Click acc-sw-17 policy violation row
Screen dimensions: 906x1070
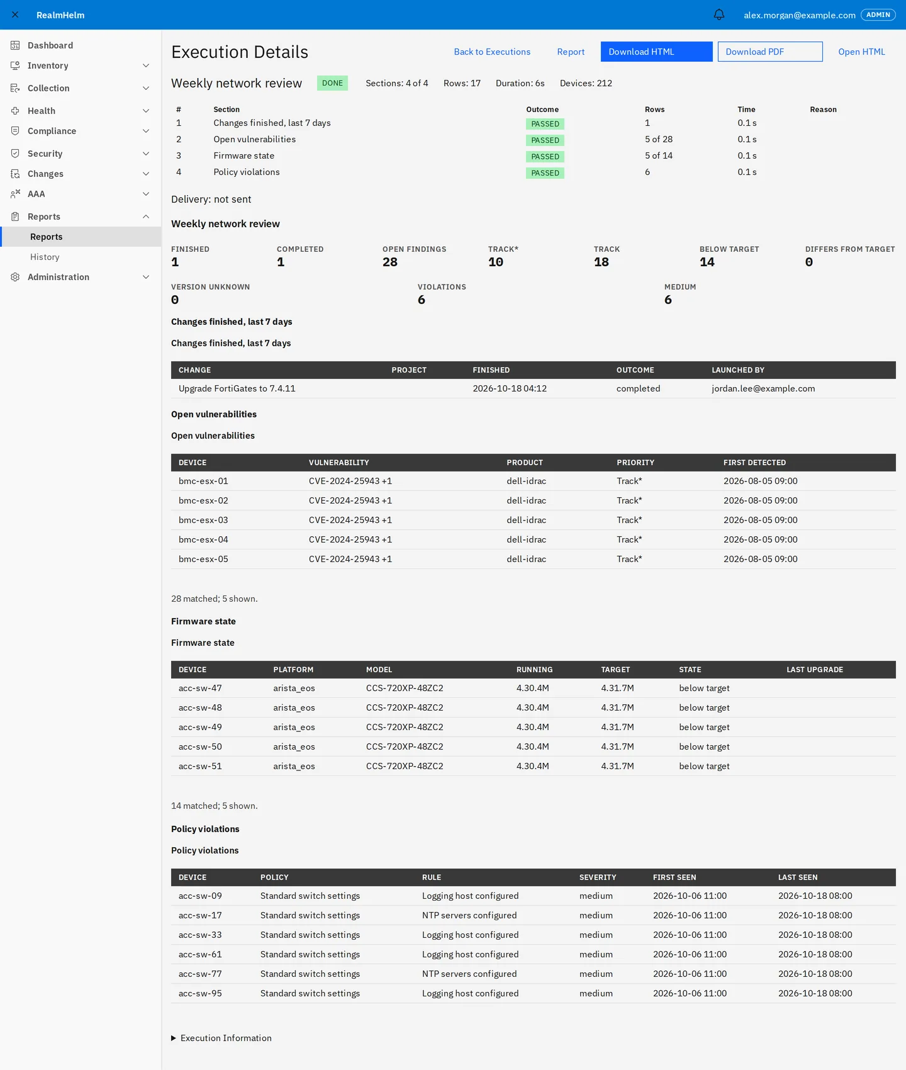pyautogui.click(x=533, y=915)
